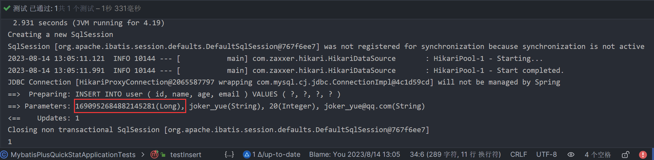The width and height of the screenshot is (654, 160).
Task: Click the highlighted Long ID parameter value
Action: point(130,106)
